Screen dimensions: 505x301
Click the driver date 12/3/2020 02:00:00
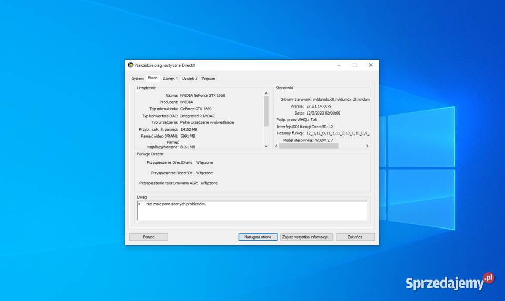click(x=323, y=113)
